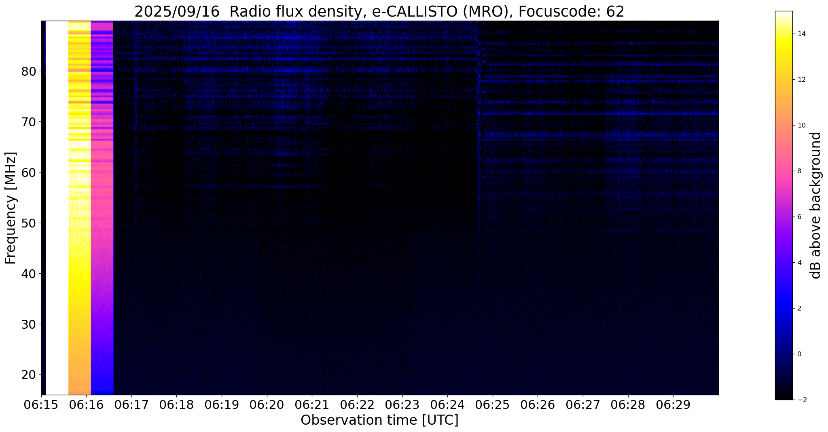The height and width of the screenshot is (432, 828).
Task: Pick the 06:28 time tick label
Action: pyautogui.click(x=628, y=405)
